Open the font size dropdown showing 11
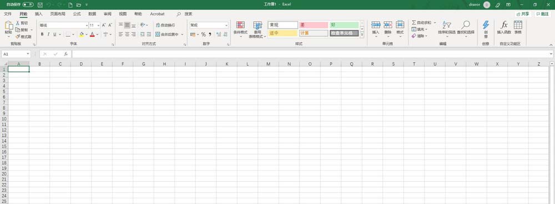This screenshot has width=555, height=204. pyautogui.click(x=98, y=25)
